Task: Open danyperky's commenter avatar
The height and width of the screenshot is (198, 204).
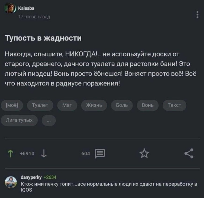Action: 11,181
